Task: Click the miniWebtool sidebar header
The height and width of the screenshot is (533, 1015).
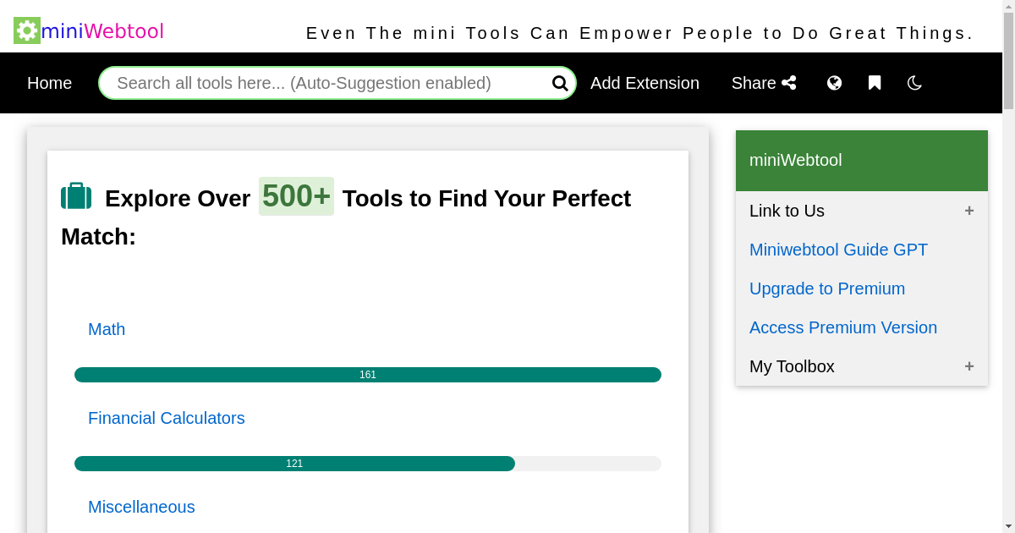Action: [x=795, y=160]
